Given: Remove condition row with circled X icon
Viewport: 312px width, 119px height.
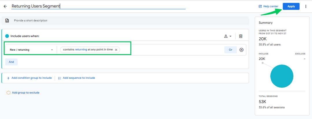Looking at the screenshot, I should (x=241, y=50).
